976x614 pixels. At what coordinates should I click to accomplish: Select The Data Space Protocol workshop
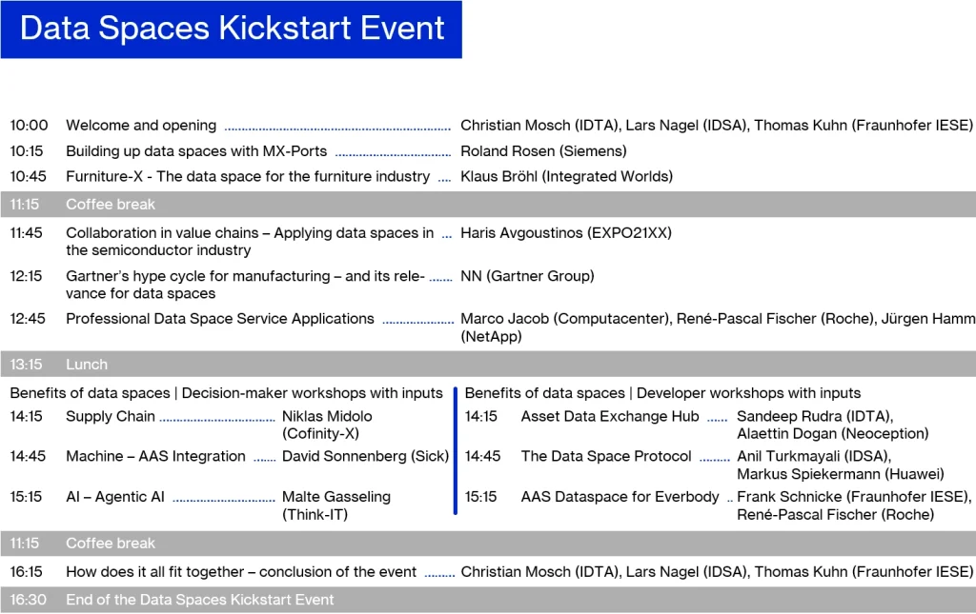coord(605,456)
